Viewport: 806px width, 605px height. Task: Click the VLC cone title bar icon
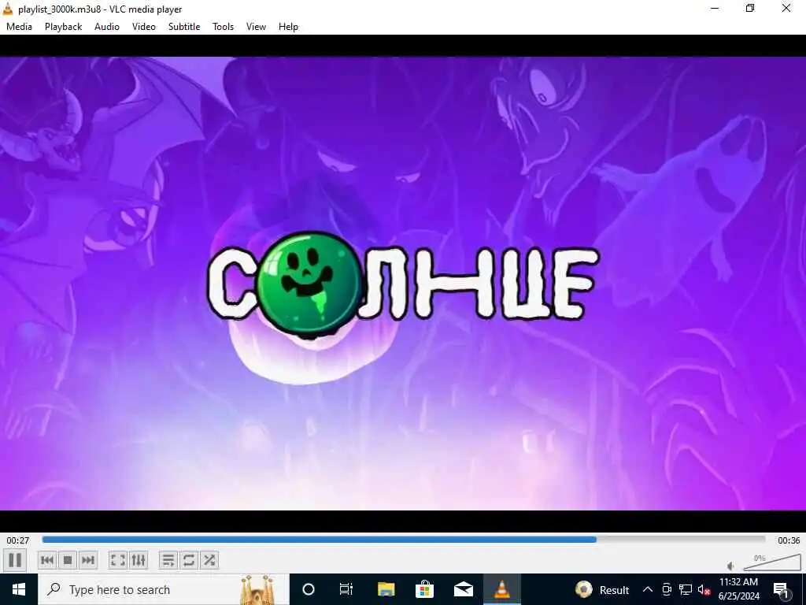(8, 9)
